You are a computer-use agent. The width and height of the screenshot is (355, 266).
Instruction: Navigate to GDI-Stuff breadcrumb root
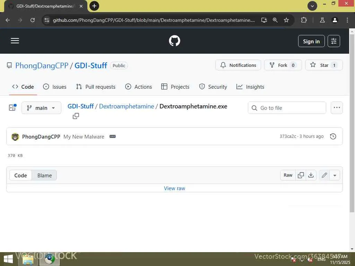80,106
